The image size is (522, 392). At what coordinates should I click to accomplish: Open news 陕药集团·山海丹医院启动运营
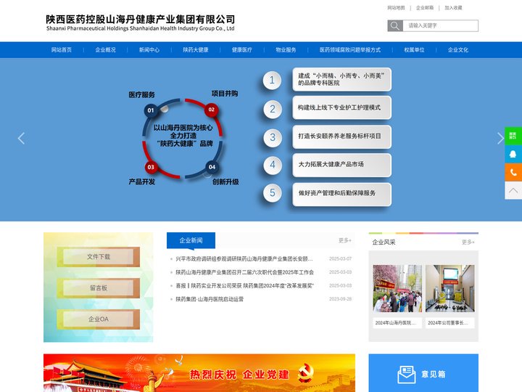[210, 299]
